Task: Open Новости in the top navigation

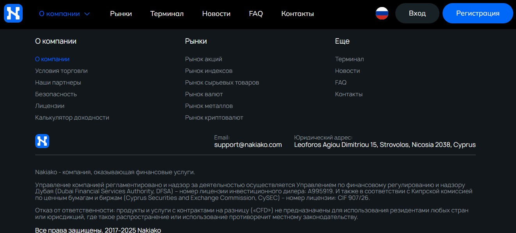Action: (x=216, y=14)
